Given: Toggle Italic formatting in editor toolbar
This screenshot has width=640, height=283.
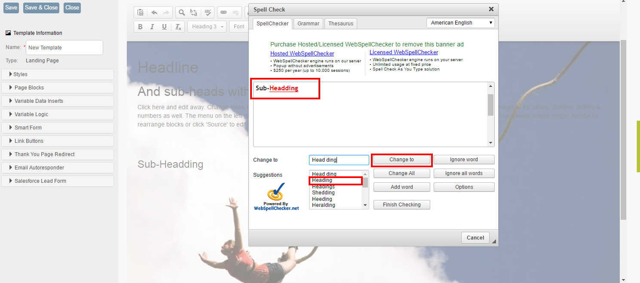Looking at the screenshot, I should coord(152,27).
